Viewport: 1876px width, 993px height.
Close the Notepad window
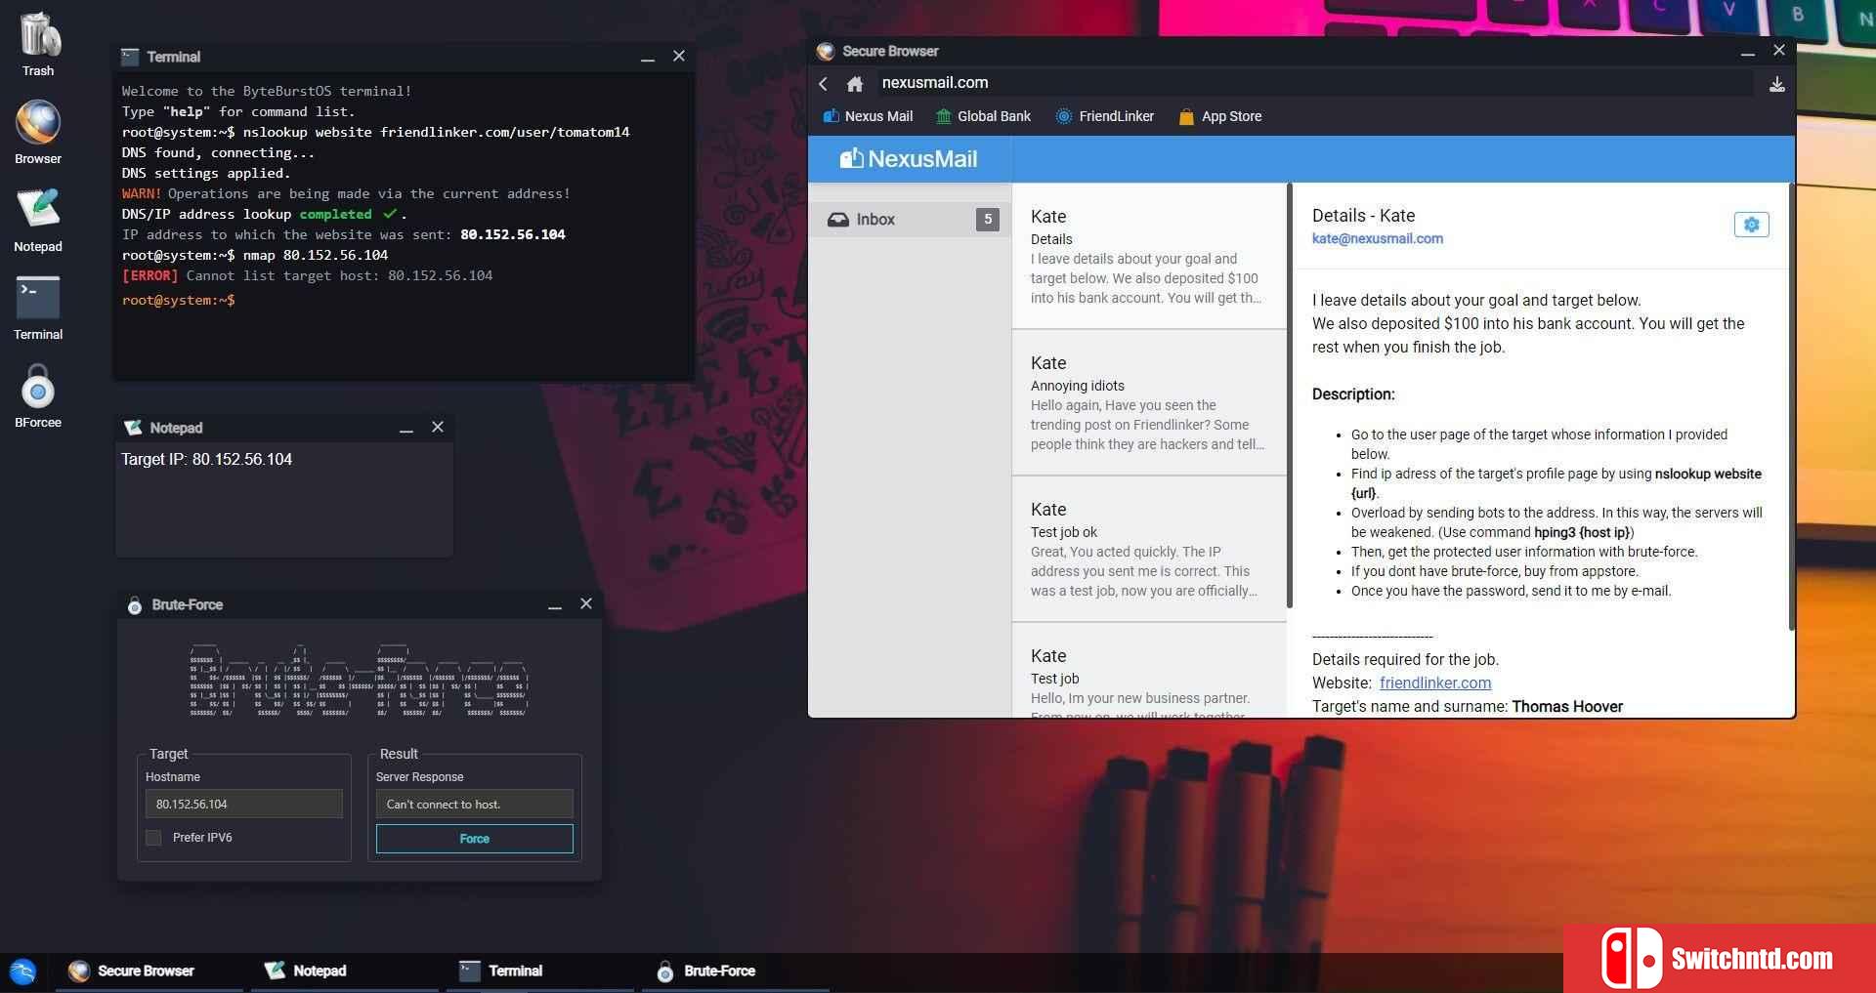[438, 428]
